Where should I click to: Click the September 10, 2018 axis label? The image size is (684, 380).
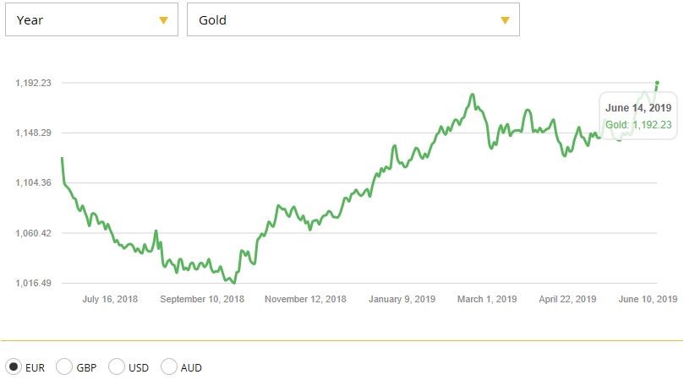pos(201,299)
